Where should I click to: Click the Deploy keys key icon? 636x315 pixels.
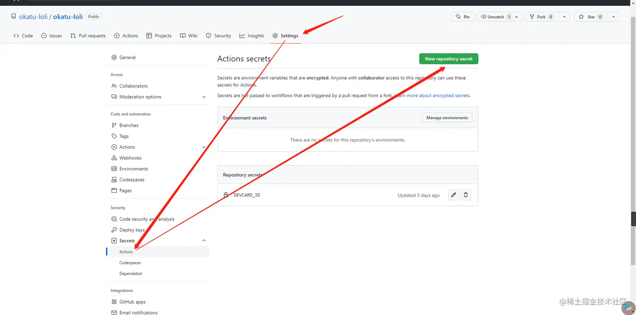tap(114, 230)
